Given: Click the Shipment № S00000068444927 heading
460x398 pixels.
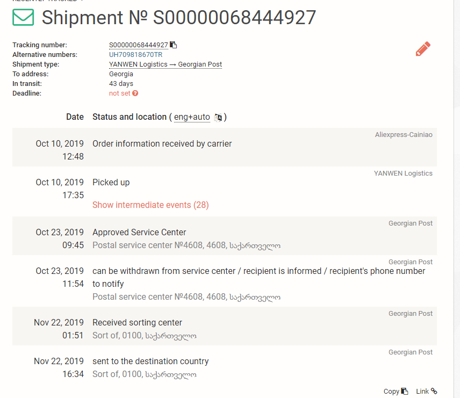Looking at the screenshot, I should (179, 18).
